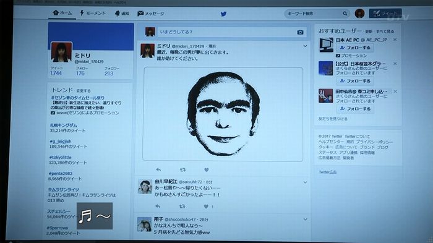Screen dimensions: 433x243
Task: Retweet 谷川早紀江 tweet
Action: (x=182, y=207)
